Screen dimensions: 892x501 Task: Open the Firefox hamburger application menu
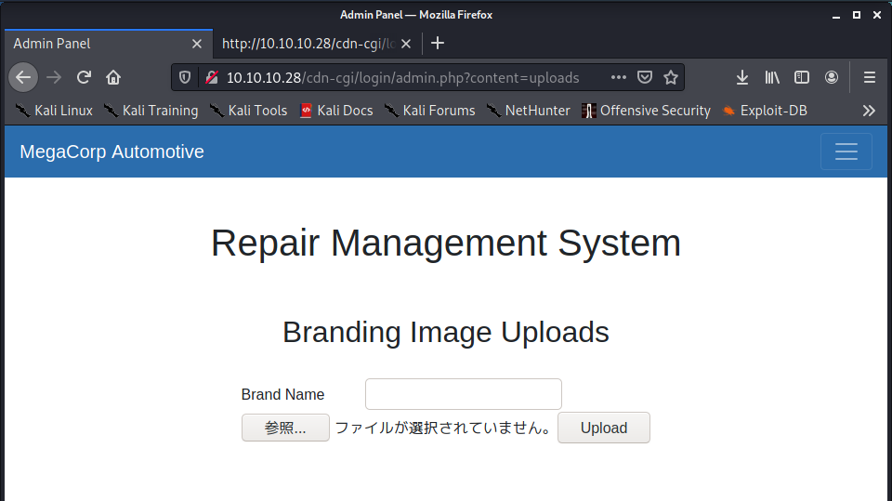870,77
